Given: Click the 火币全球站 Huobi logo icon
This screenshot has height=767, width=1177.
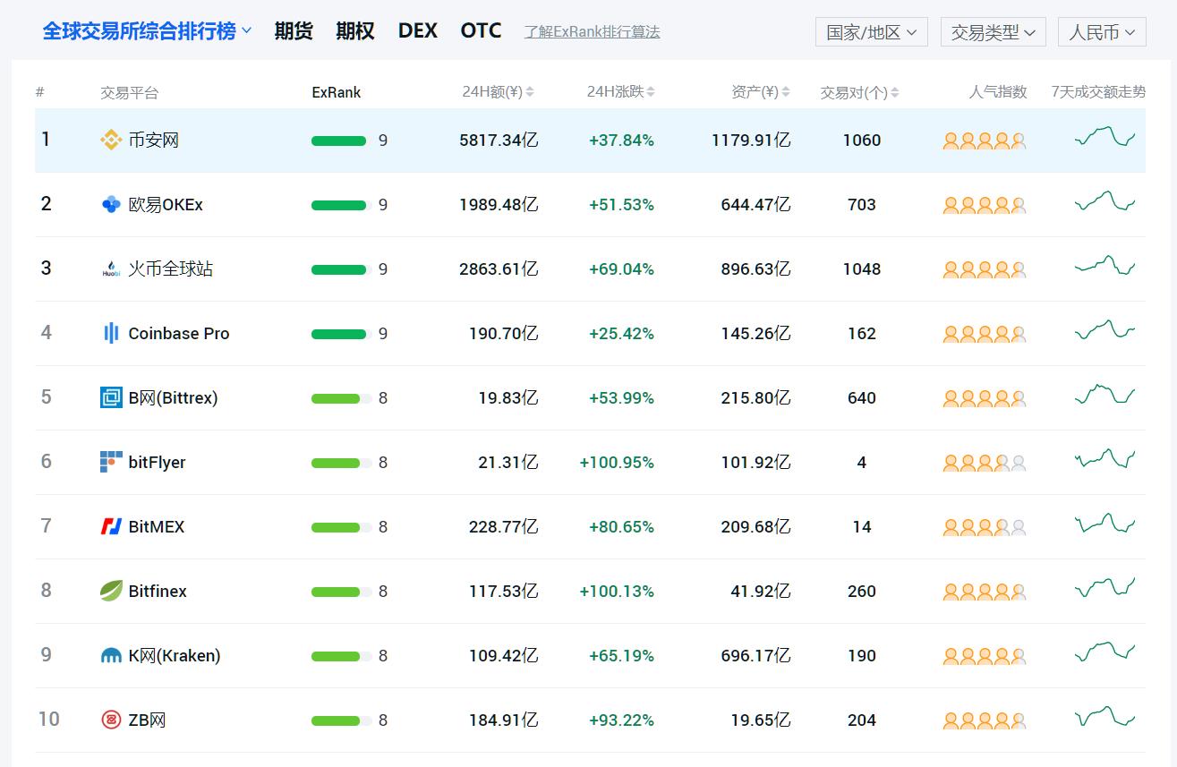Looking at the screenshot, I should pos(111,268).
